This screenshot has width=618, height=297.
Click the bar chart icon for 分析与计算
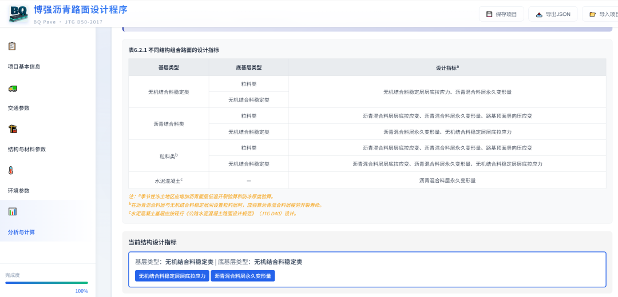click(x=12, y=212)
